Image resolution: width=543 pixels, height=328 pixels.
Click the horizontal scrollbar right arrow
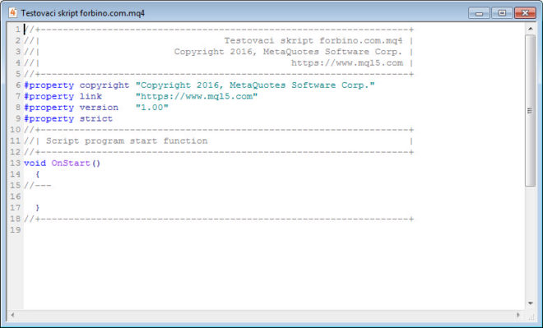pyautogui.click(x=518, y=315)
